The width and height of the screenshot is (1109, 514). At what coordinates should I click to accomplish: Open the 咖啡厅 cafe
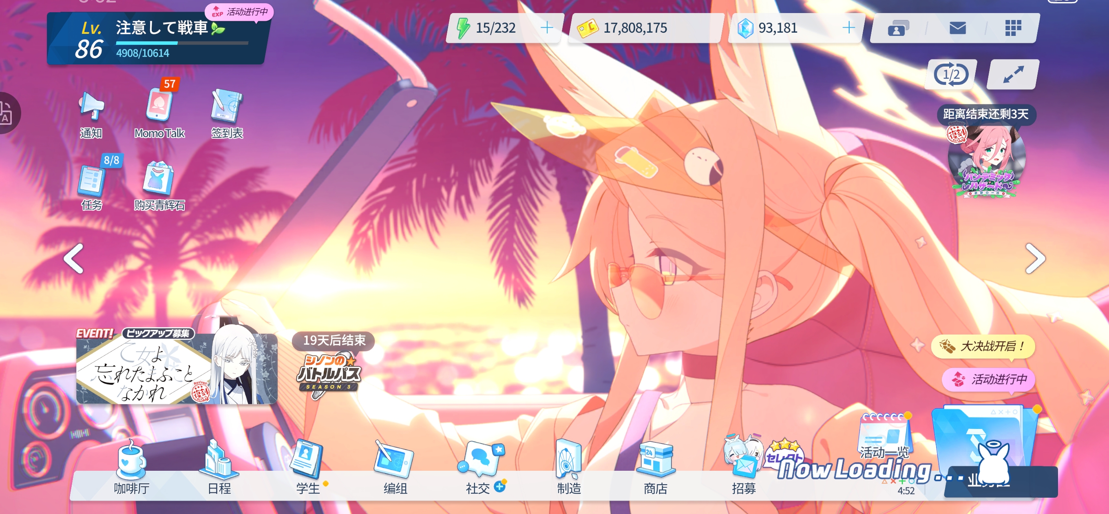point(132,468)
